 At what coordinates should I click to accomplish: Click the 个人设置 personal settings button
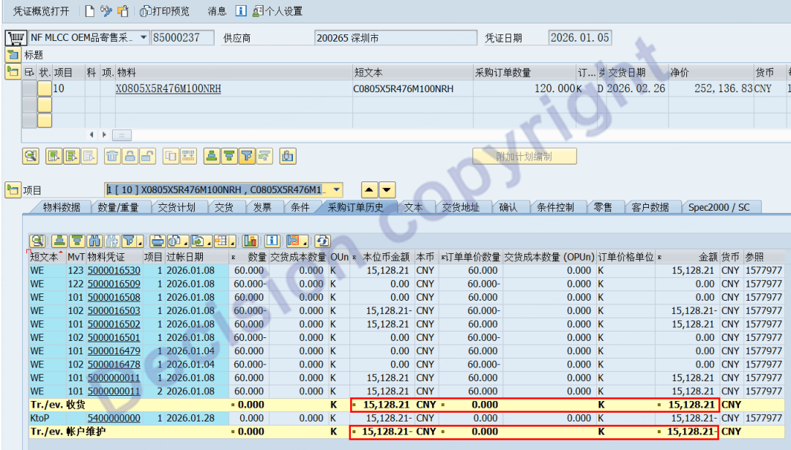point(277,11)
